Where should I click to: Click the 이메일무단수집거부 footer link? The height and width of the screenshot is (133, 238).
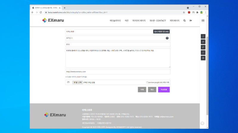tap(104, 123)
